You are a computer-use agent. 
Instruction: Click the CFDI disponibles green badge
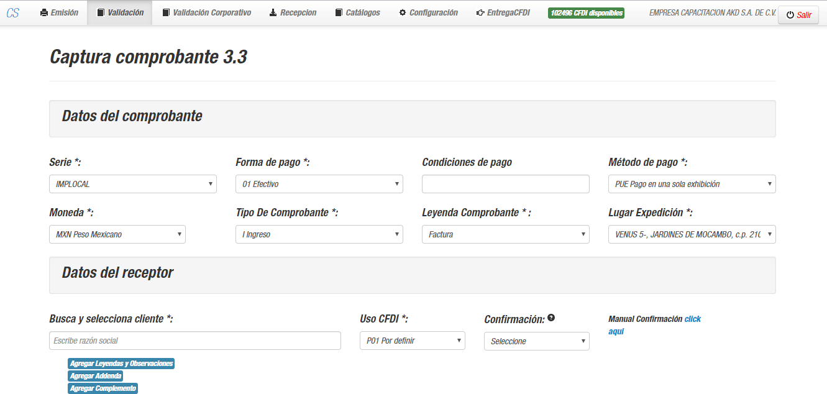[x=586, y=13]
